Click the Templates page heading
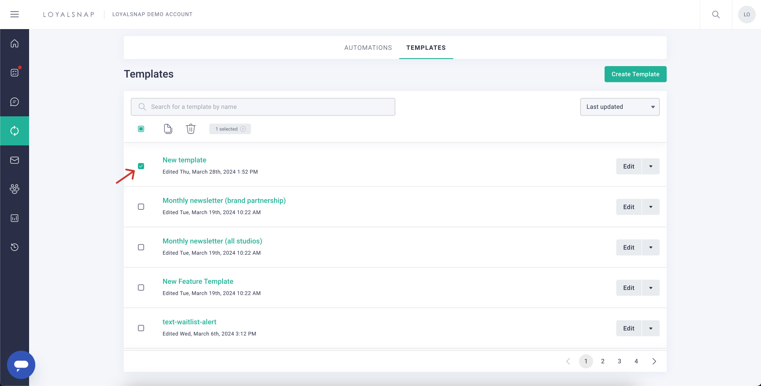The width and height of the screenshot is (761, 386). 148,74
